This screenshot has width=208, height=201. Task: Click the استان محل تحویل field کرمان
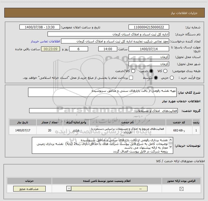point(149,57)
